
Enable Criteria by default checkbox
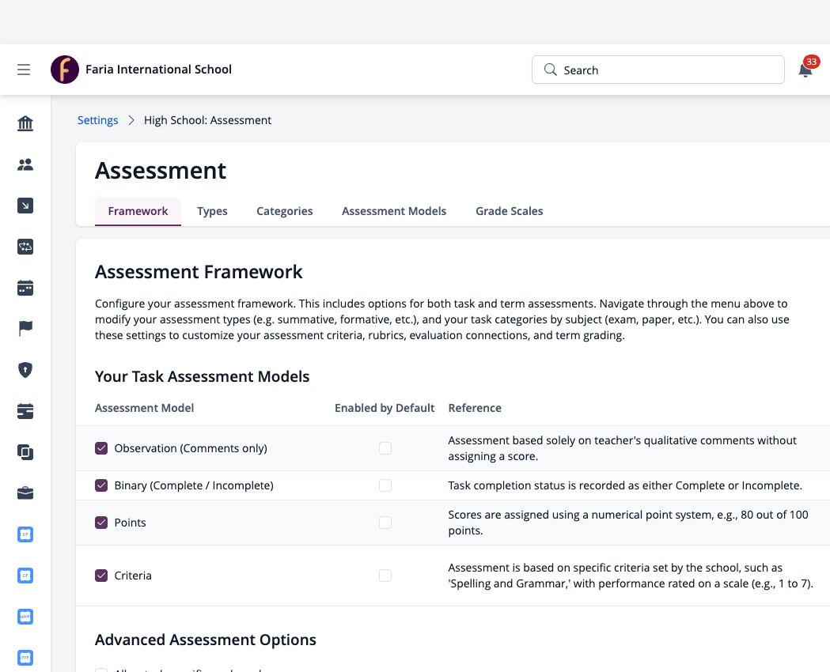385,576
